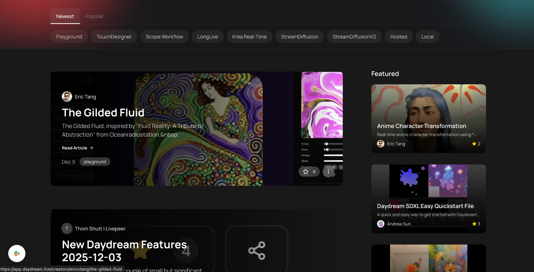Open the floating chat widget icon
This screenshot has width=534, height=272.
coord(17,253)
